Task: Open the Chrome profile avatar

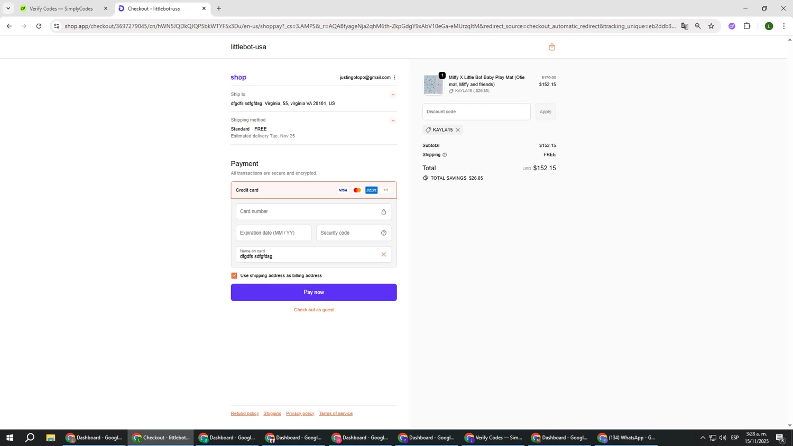Action: coord(769,26)
